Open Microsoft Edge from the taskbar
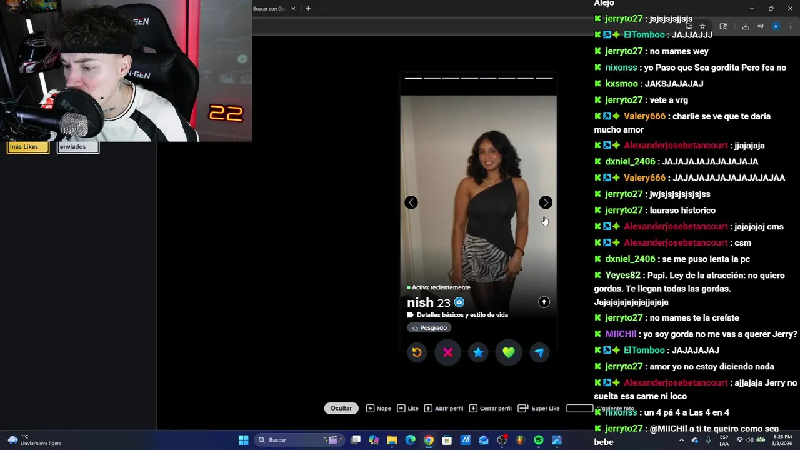The height and width of the screenshot is (450, 800). (410, 440)
